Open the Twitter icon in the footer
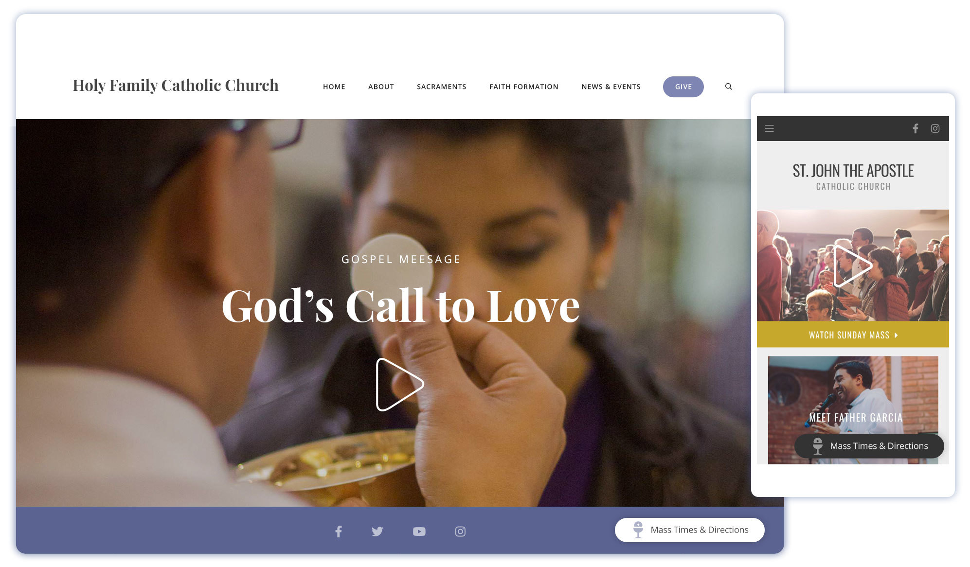The height and width of the screenshot is (567, 970). pos(377,532)
